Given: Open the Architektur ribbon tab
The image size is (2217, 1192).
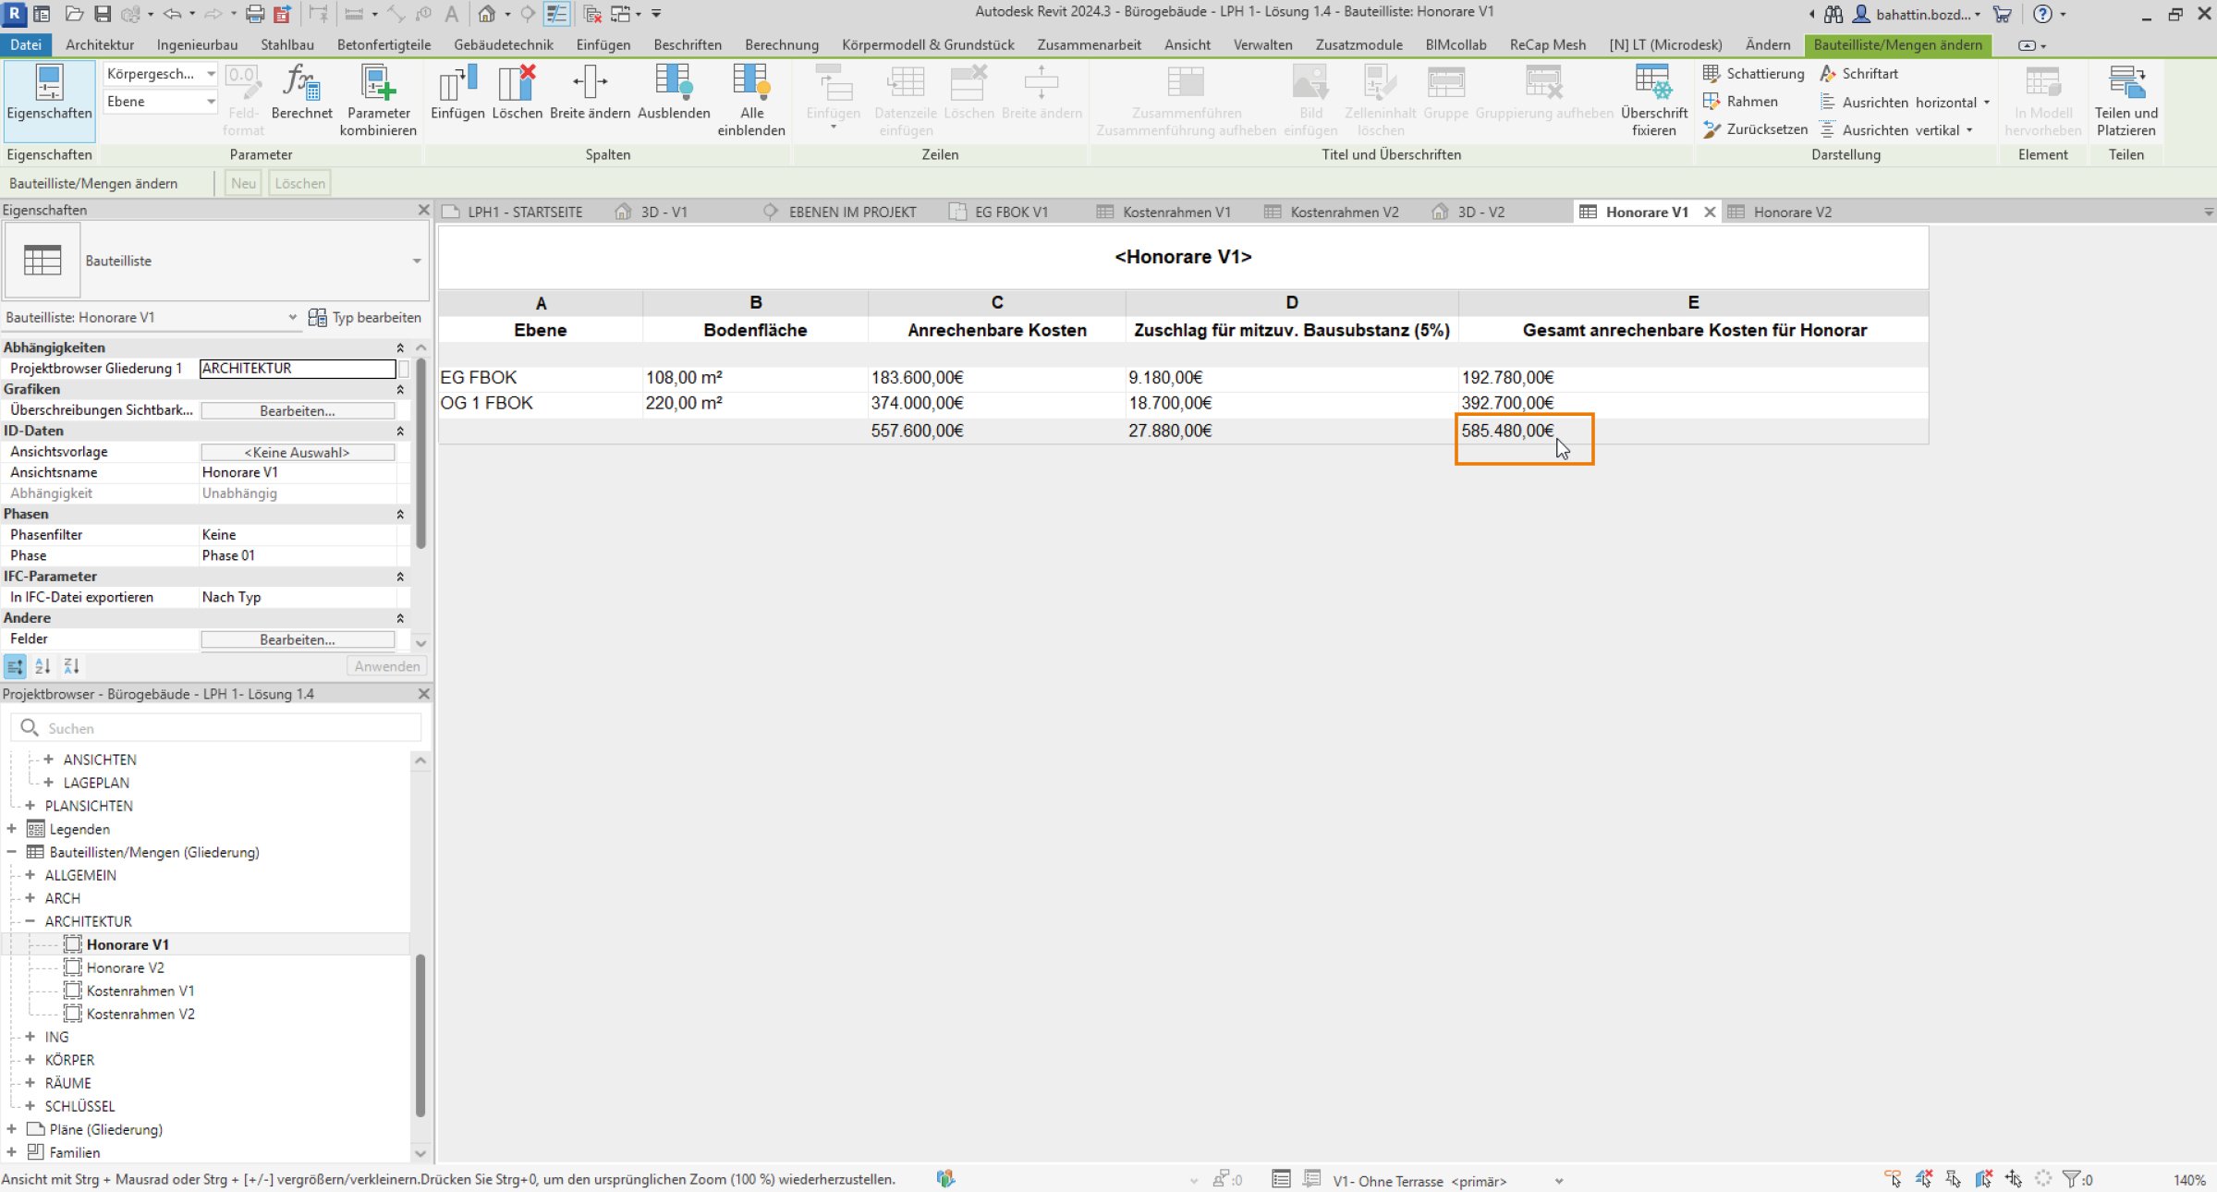Looking at the screenshot, I should tap(100, 44).
